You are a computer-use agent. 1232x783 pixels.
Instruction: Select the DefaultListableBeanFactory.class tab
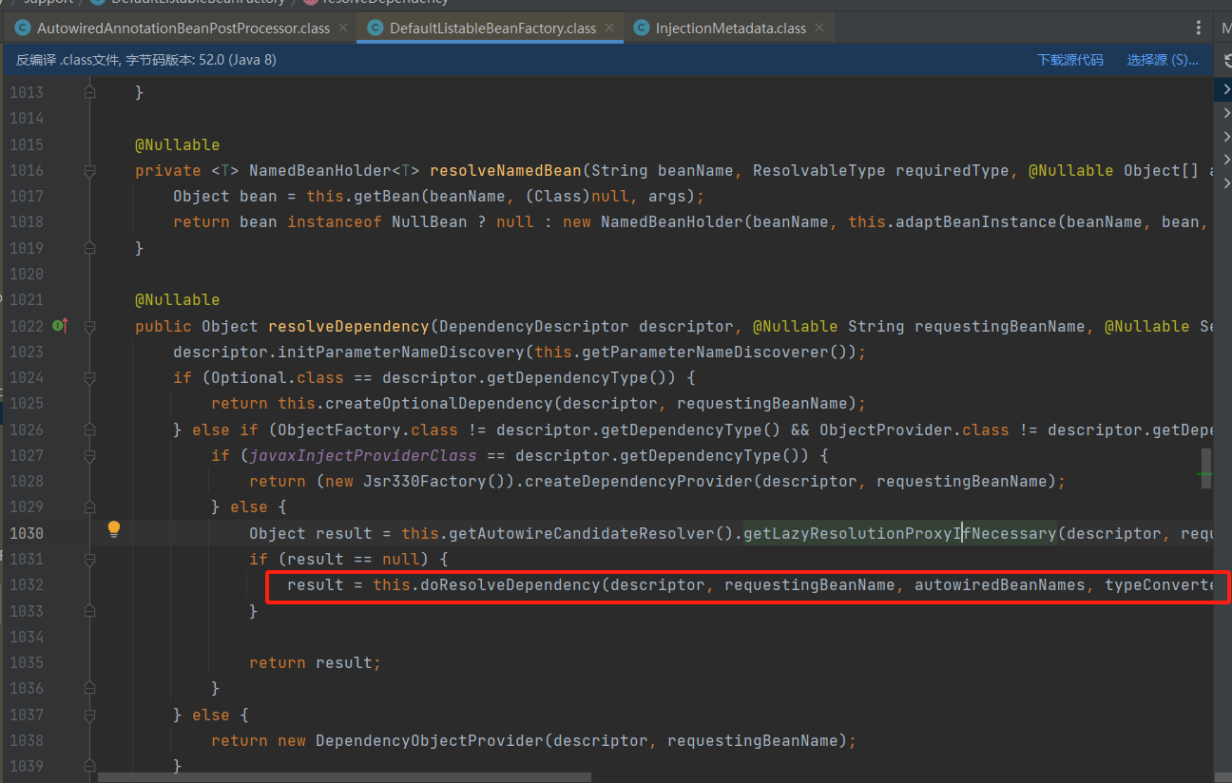click(491, 29)
